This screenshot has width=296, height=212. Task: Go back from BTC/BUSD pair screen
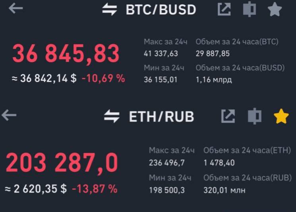tap(16, 8)
